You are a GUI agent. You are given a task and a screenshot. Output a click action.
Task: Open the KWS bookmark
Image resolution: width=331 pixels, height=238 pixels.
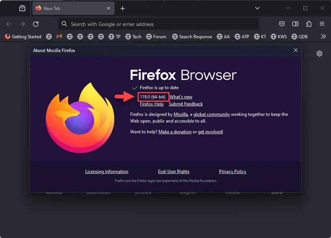pyautogui.click(x=279, y=37)
